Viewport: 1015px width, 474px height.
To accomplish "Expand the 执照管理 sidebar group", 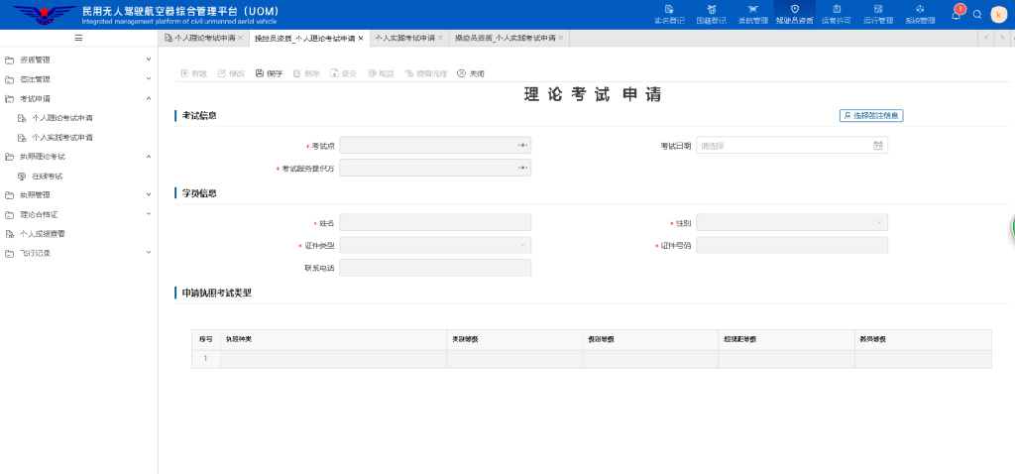I will pyautogui.click(x=79, y=195).
